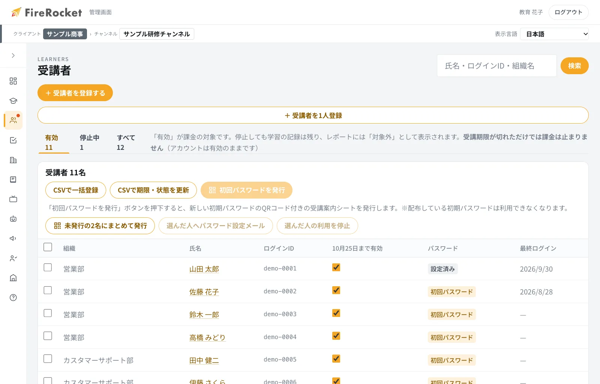The height and width of the screenshot is (384, 600).
Task: Open the dashboard grid icon in sidebar
Action: [x=13, y=81]
